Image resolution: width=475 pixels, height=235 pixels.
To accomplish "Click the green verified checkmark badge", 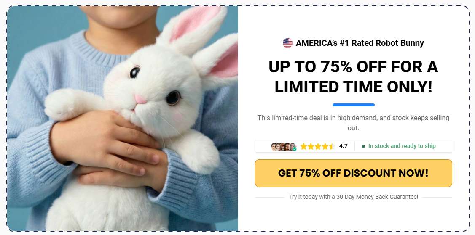I will click(x=295, y=149).
